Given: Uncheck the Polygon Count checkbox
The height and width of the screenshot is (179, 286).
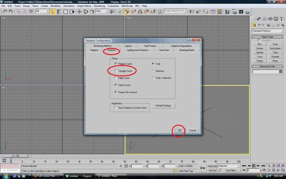Looking at the screenshot, I should tap(116, 64).
